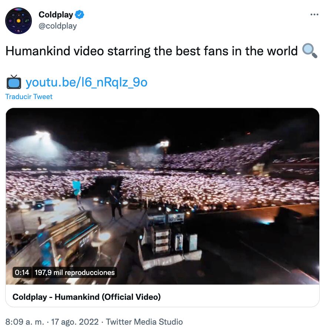Screen dimensions: 323x328
Task: Click the blue verified badge
Action: coord(80,15)
